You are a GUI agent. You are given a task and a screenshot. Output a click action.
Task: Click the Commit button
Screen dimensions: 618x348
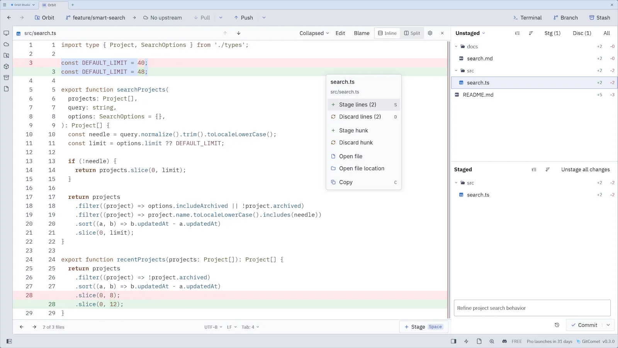click(x=584, y=325)
